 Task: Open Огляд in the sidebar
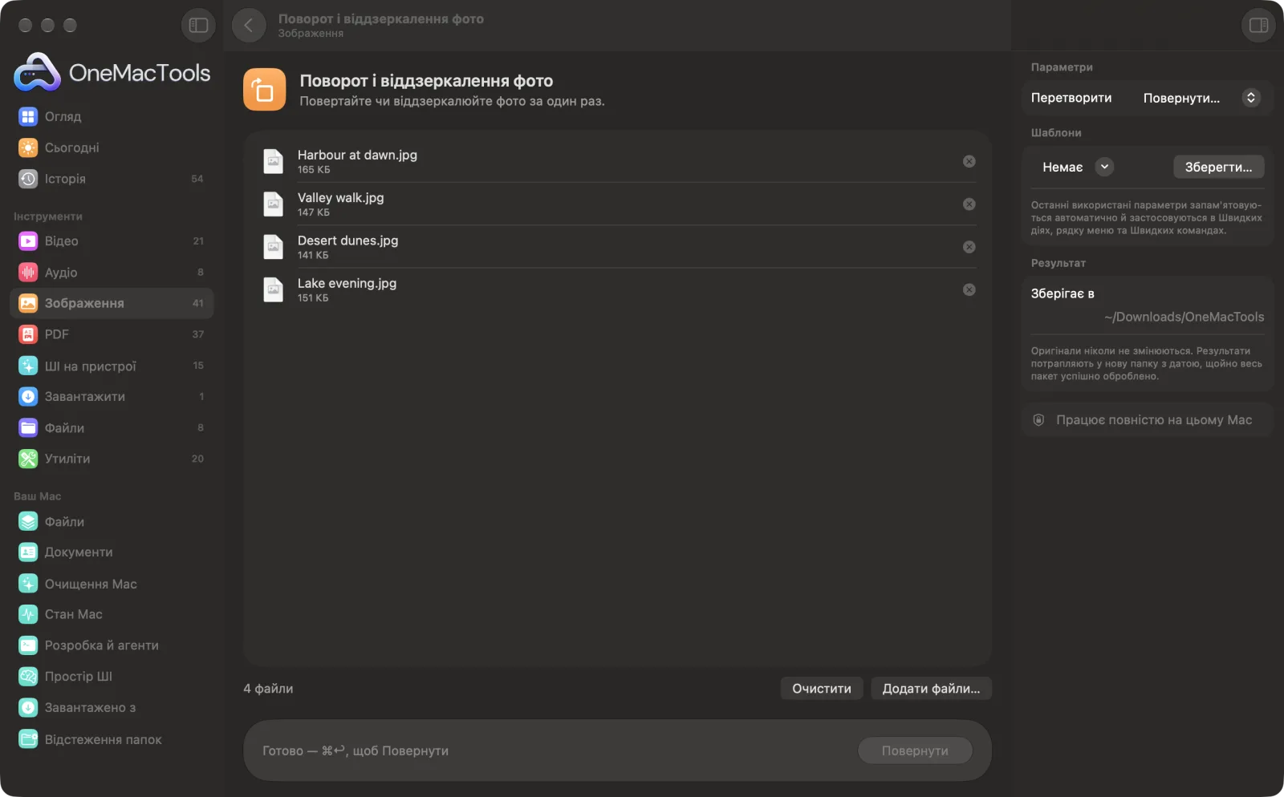tap(112, 116)
